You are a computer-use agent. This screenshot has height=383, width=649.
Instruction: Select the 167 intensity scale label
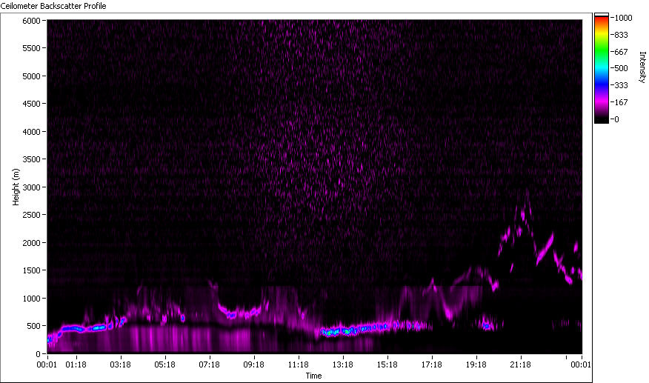[x=622, y=102]
